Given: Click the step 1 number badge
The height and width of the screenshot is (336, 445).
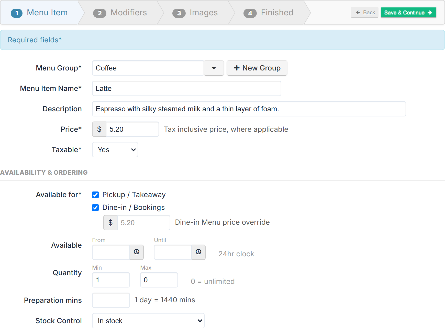Looking at the screenshot, I should tap(17, 13).
